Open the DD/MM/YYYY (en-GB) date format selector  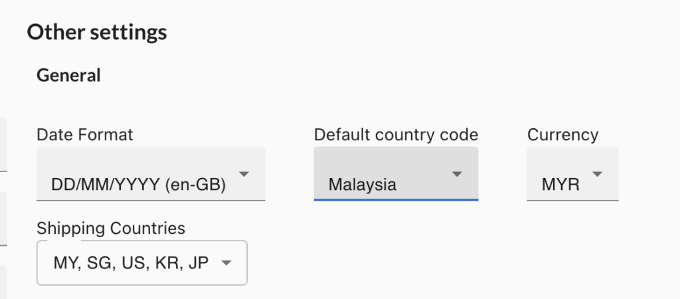tap(138, 185)
